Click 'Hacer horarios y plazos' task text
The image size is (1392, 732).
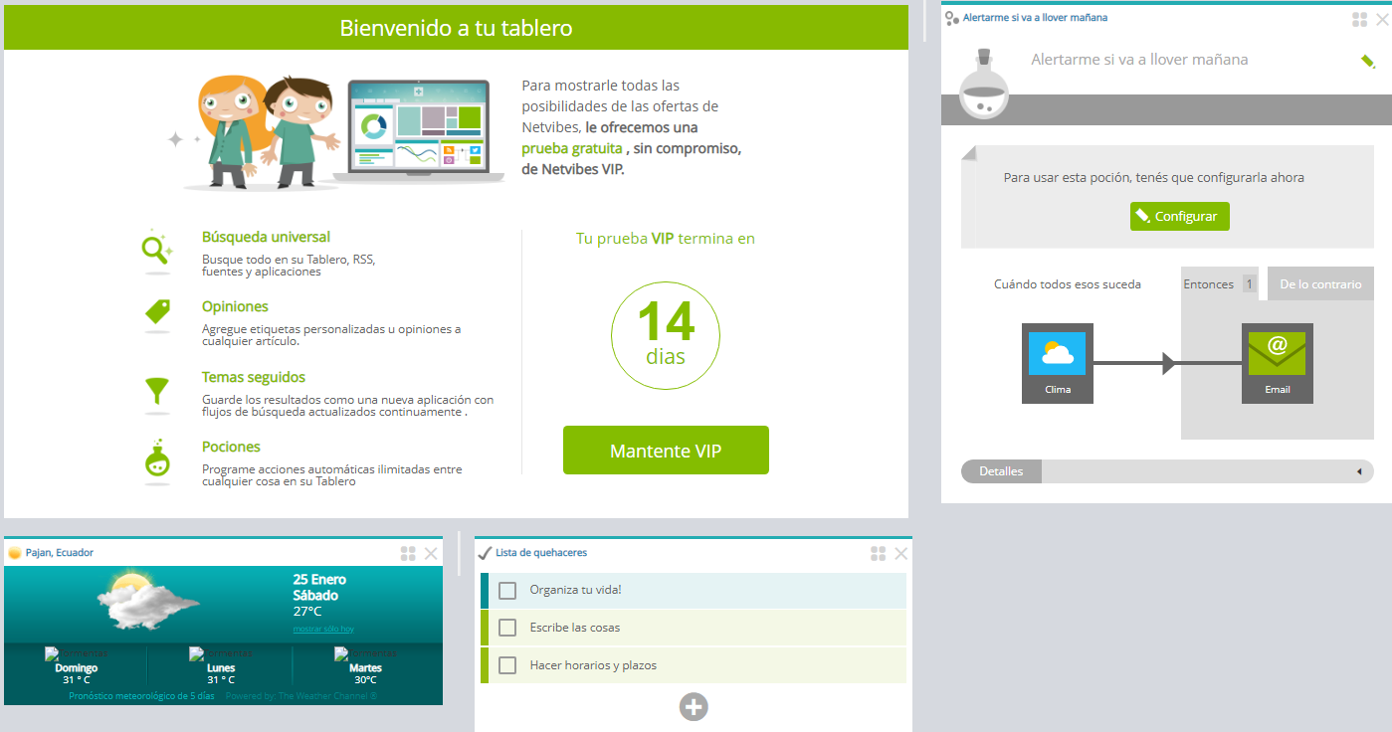click(593, 665)
